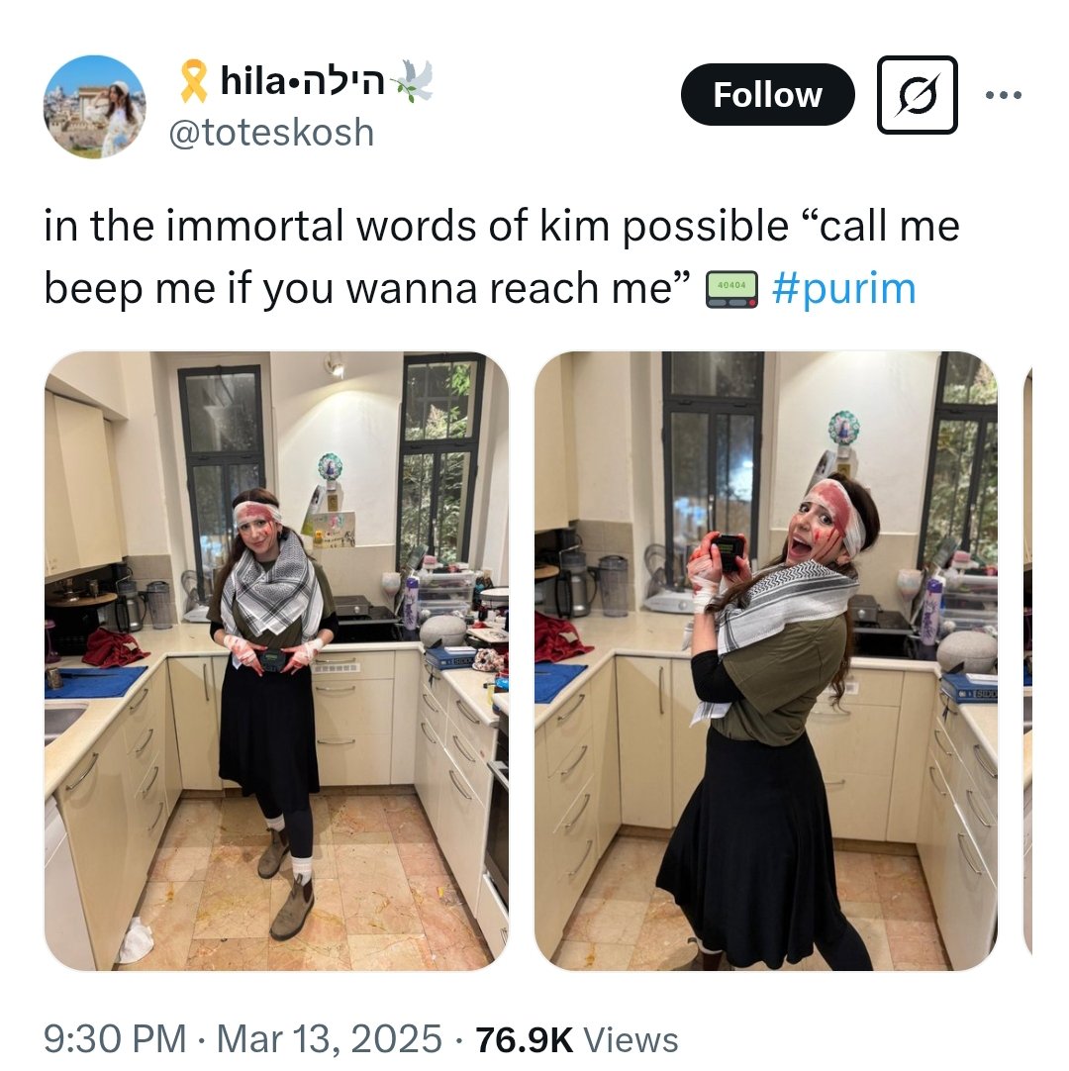Click the Mar 13, 2025 date
The width and height of the screenshot is (1069, 1071).
coord(330,1038)
